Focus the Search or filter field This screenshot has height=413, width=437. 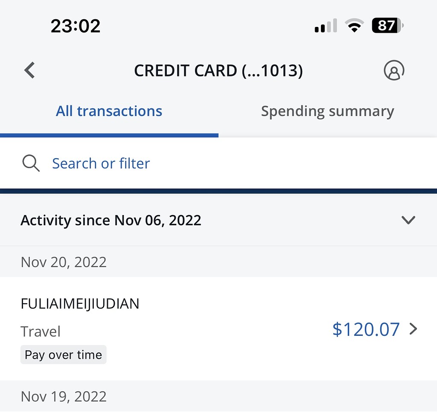[101, 163]
